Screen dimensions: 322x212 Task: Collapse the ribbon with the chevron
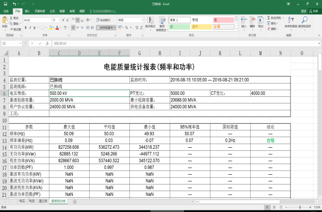point(319,35)
